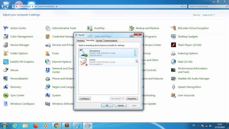This screenshot has height=129, width=229.
Task: Open the View by Large icons dropdown
Action: pyautogui.click(x=208, y=15)
